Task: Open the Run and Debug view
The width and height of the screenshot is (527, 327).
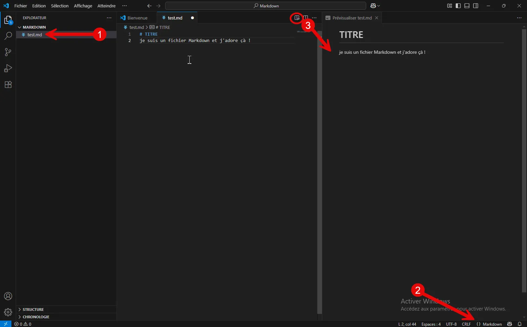Action: [8, 68]
